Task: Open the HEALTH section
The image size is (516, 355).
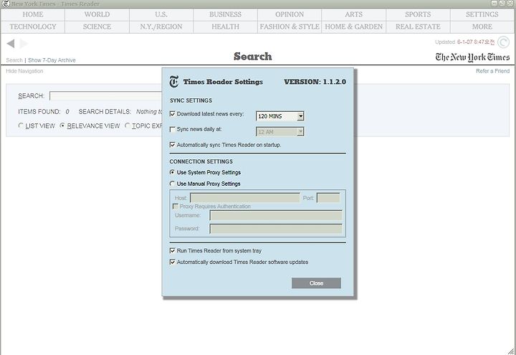Action: 226,27
